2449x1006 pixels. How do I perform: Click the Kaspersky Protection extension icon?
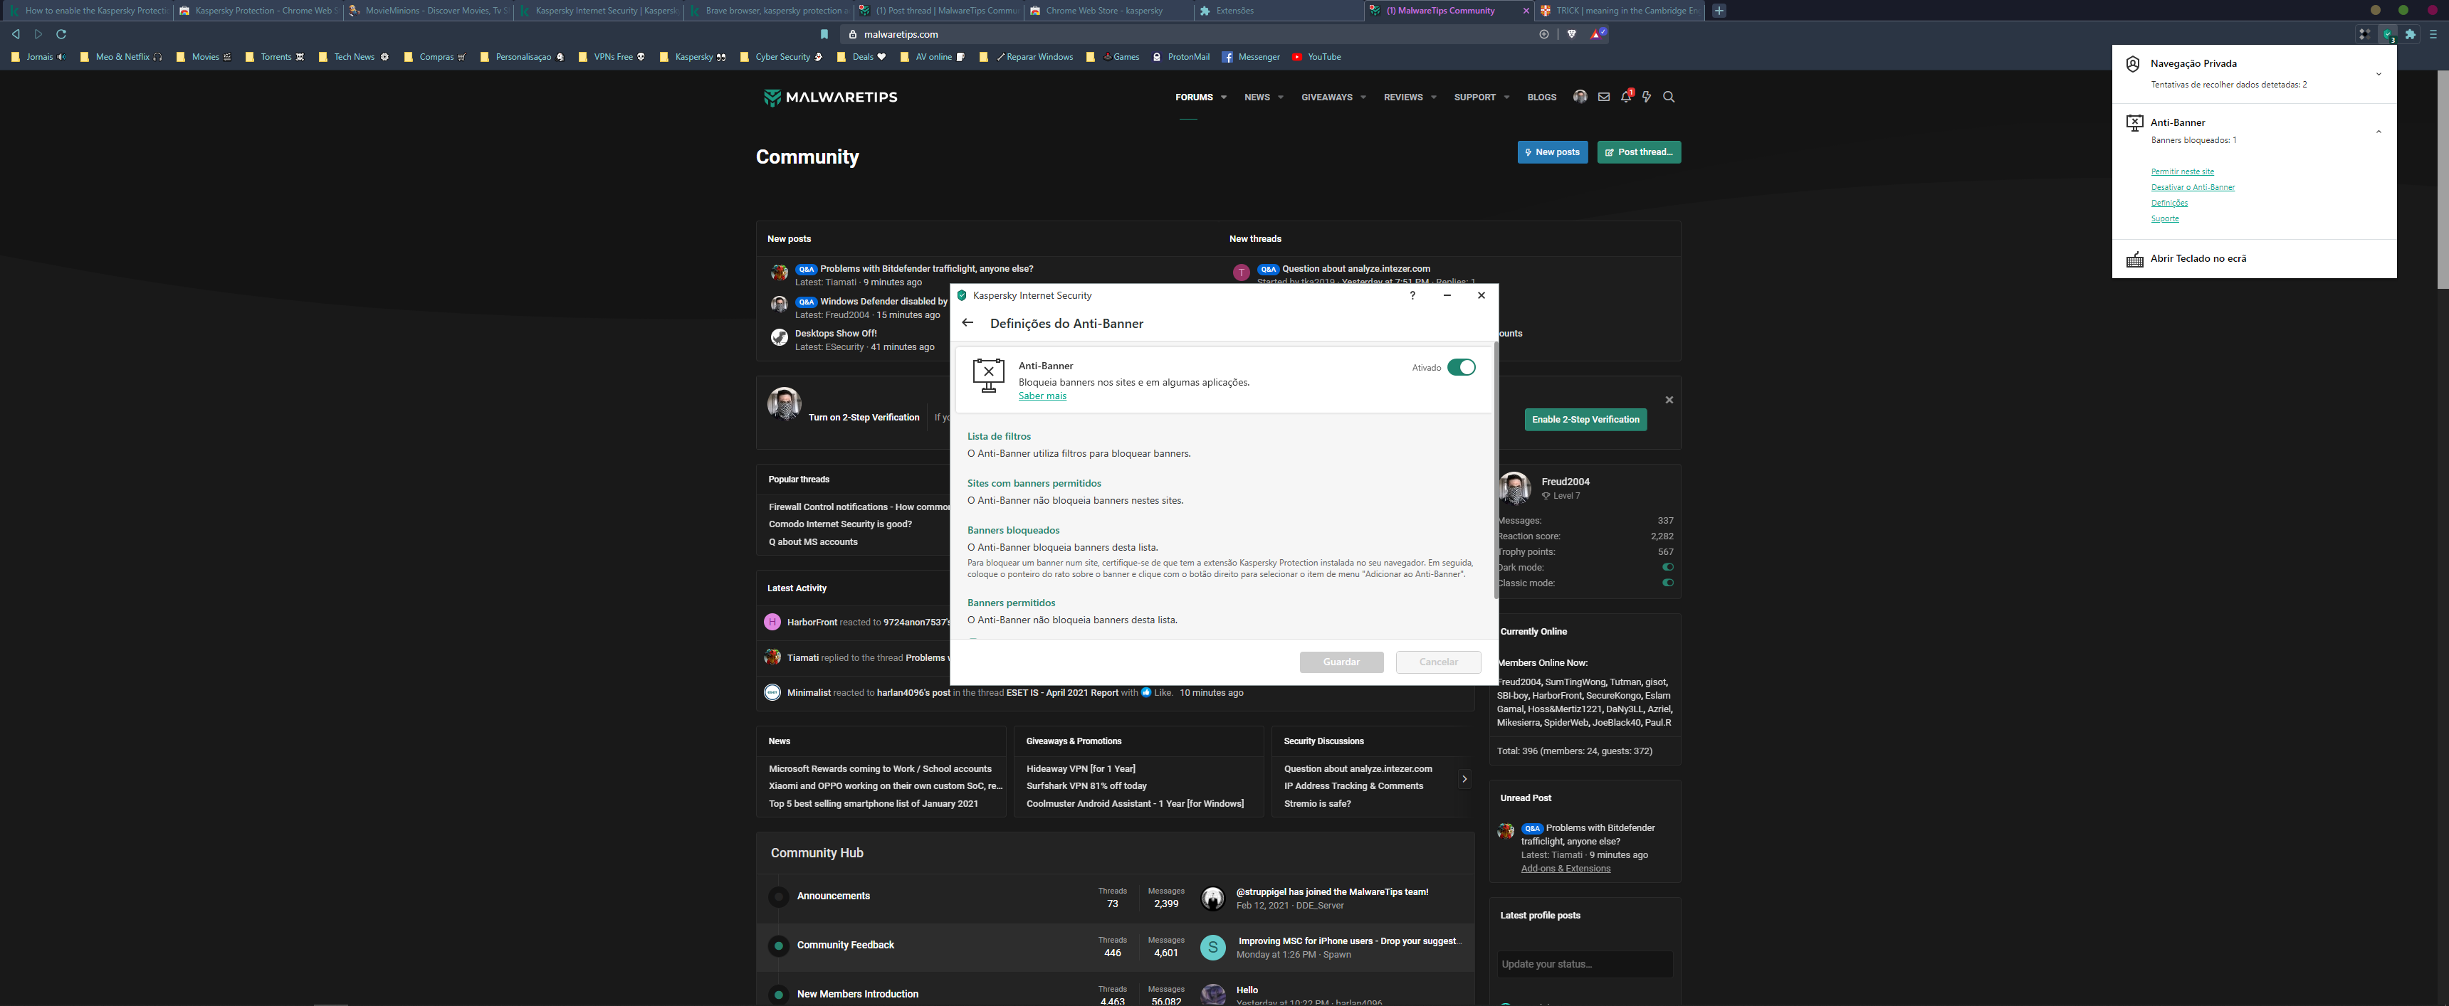tap(2387, 34)
